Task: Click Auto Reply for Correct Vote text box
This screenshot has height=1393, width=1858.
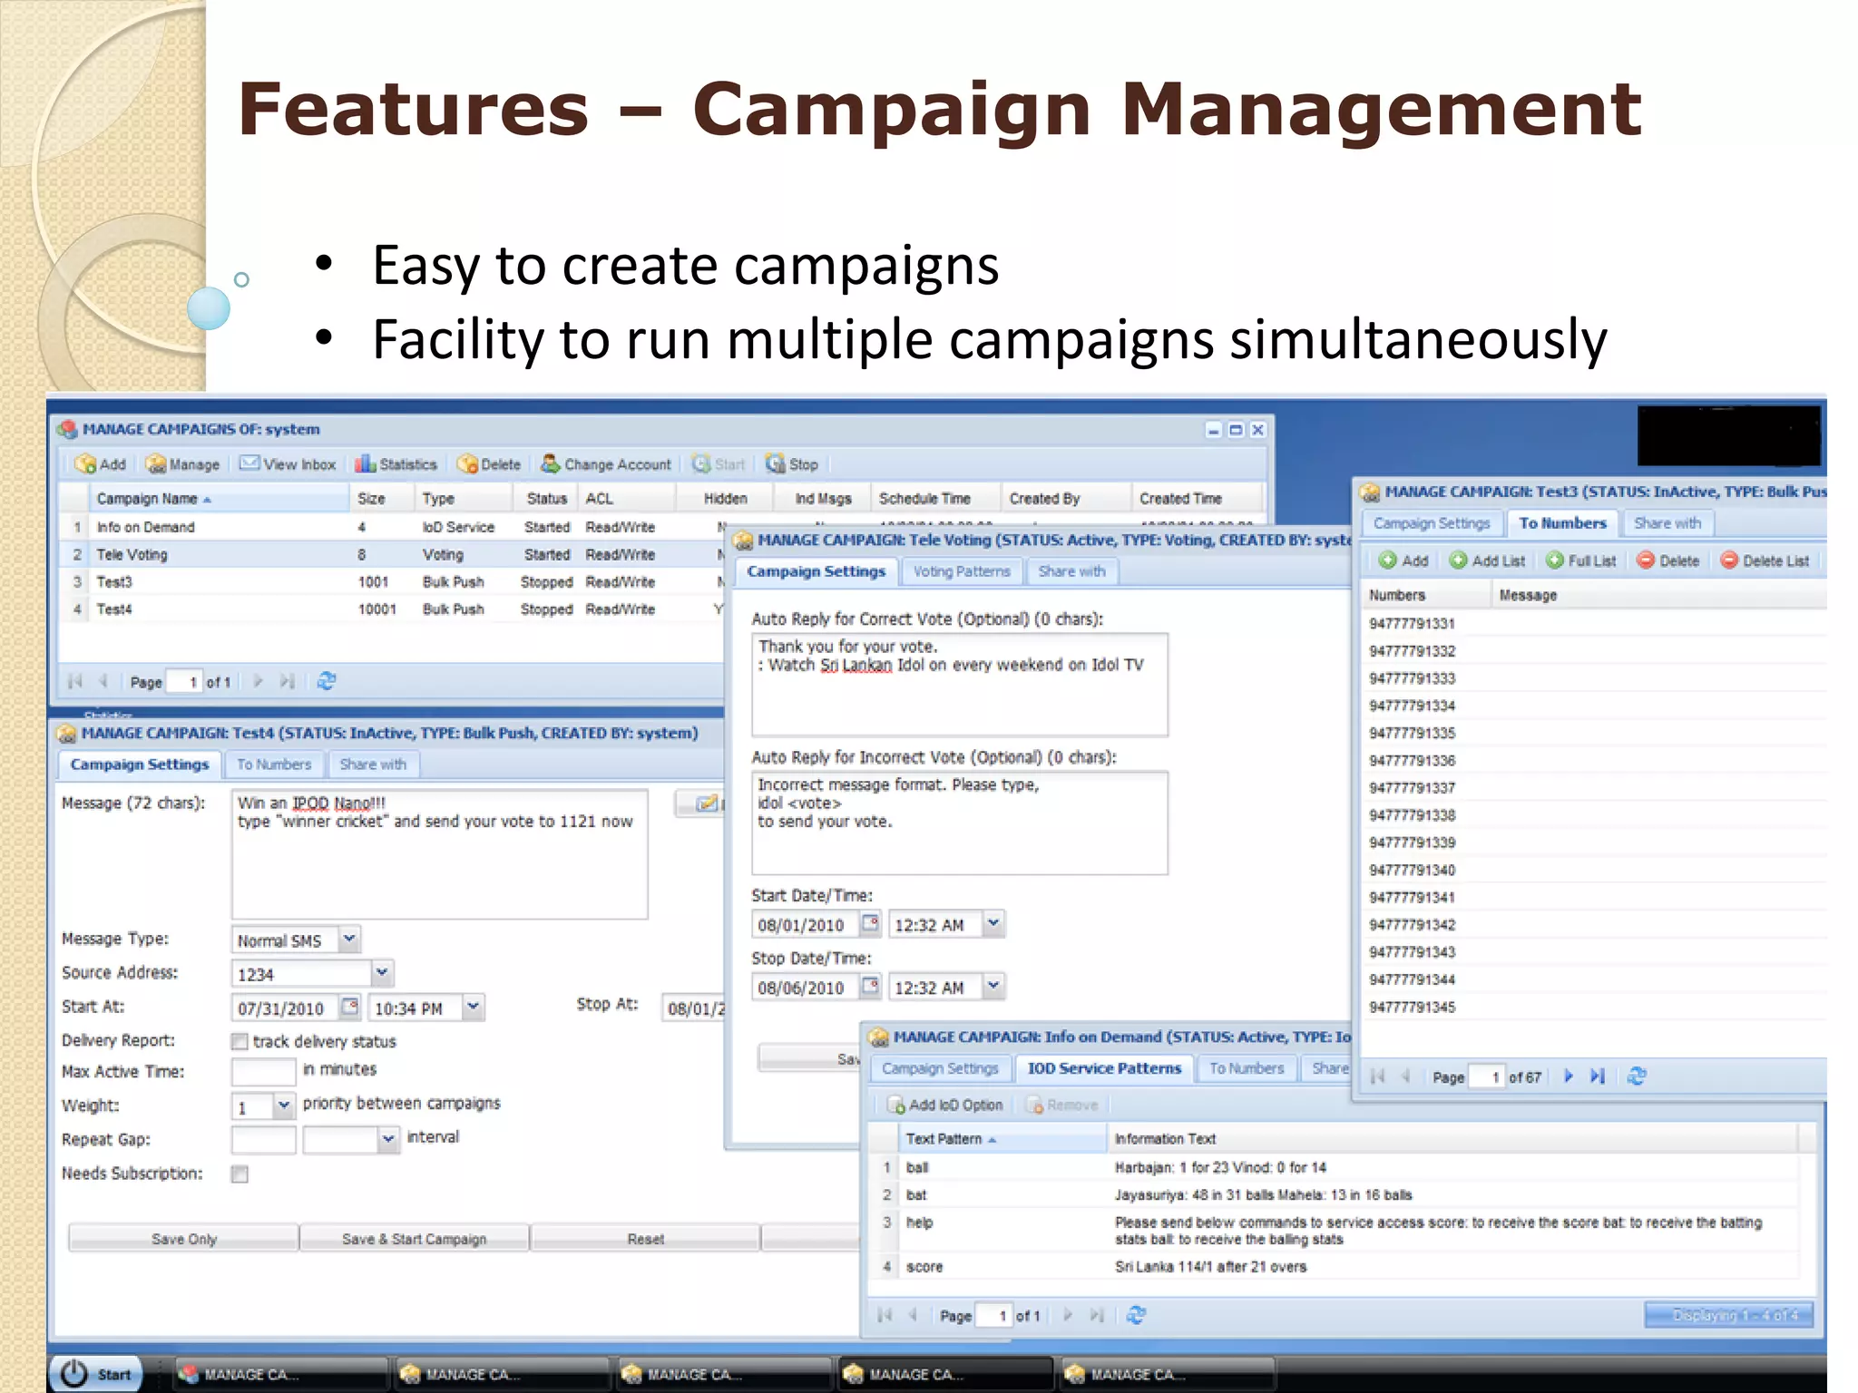Action: click(960, 685)
